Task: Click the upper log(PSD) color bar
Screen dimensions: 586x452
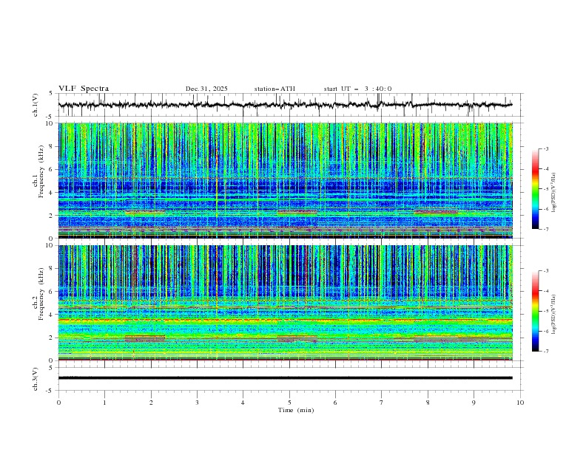Action: (x=535, y=188)
